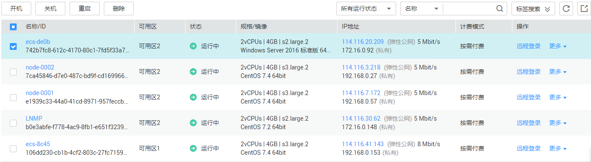This screenshot has height=162, width=591.
Task: Uncheck the ecs-de0b row checkbox
Action: coord(13,46)
